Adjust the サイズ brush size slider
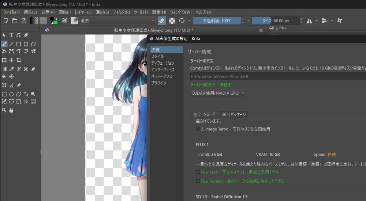Image resolution: width=366 pixels, height=201 pixels. pos(276,21)
